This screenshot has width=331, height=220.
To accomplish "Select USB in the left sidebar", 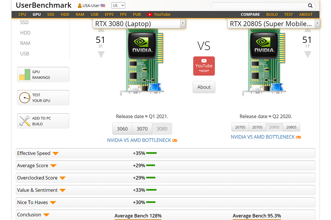I will point(25,54).
